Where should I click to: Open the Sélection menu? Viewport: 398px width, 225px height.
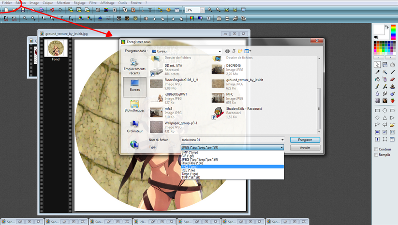pos(63,3)
